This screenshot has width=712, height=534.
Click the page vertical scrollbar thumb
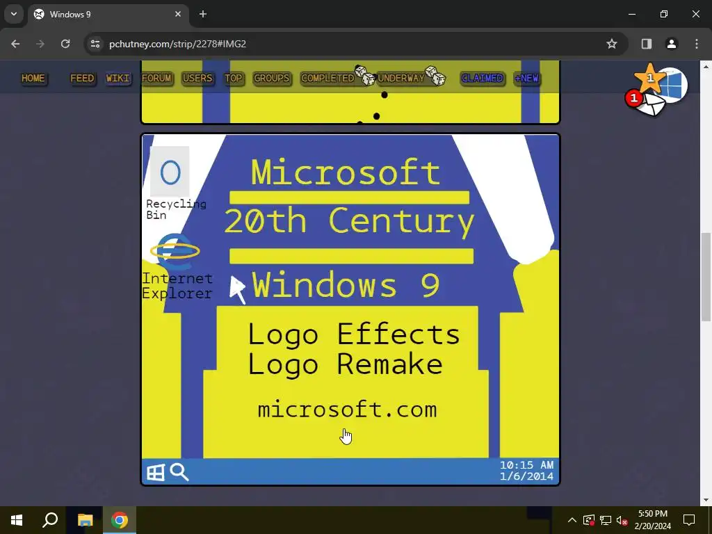coord(706,277)
